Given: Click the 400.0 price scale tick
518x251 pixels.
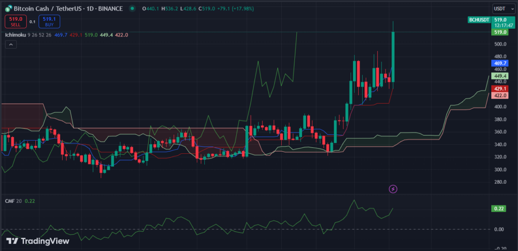Looking at the screenshot, I should (500, 107).
